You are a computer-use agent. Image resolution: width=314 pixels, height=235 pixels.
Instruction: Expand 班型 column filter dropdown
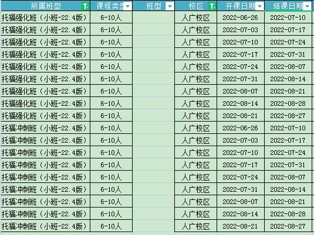[170, 6]
